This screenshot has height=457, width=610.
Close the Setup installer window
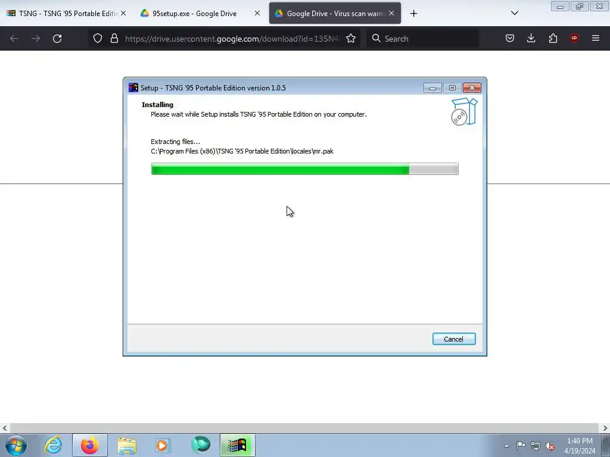(x=472, y=88)
